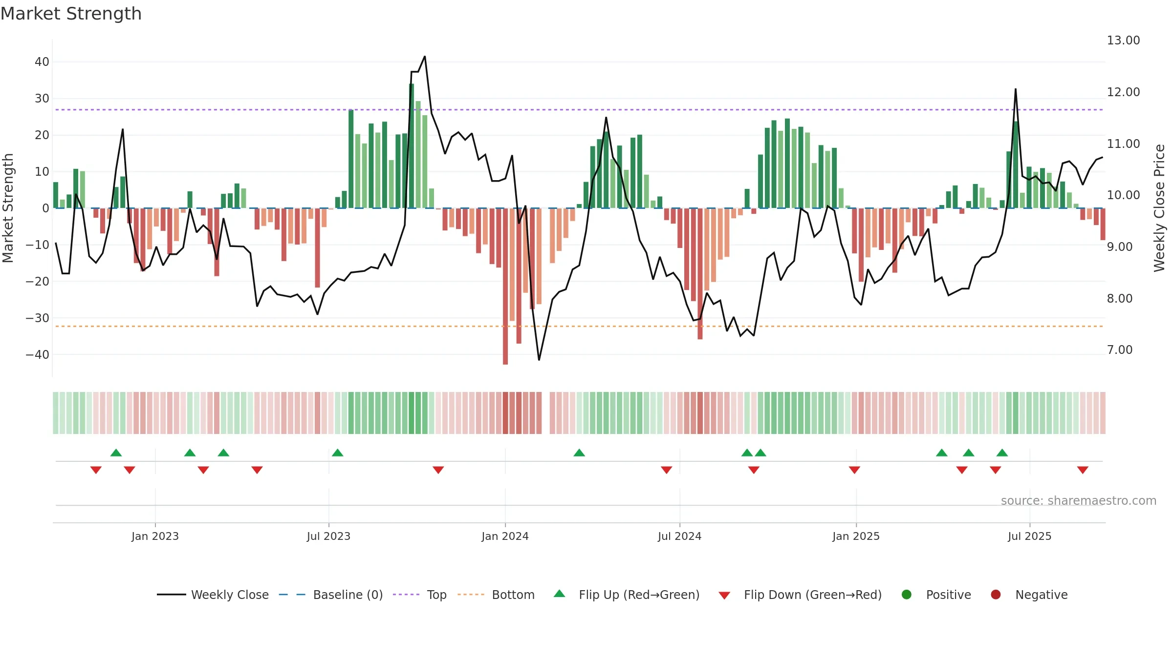Click the Positive legend label
The width and height of the screenshot is (1173, 659).
pos(949,595)
